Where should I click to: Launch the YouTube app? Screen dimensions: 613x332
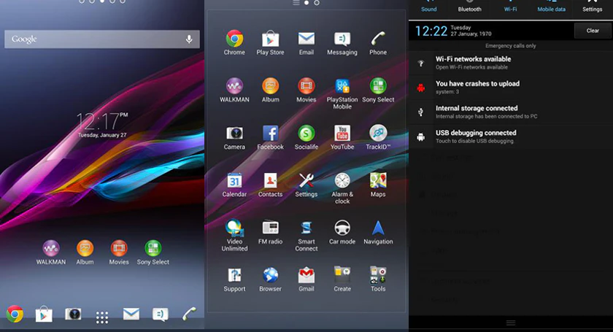342,137
